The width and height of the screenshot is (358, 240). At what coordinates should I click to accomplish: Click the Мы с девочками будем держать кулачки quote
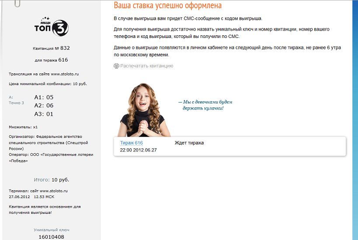coord(205,105)
